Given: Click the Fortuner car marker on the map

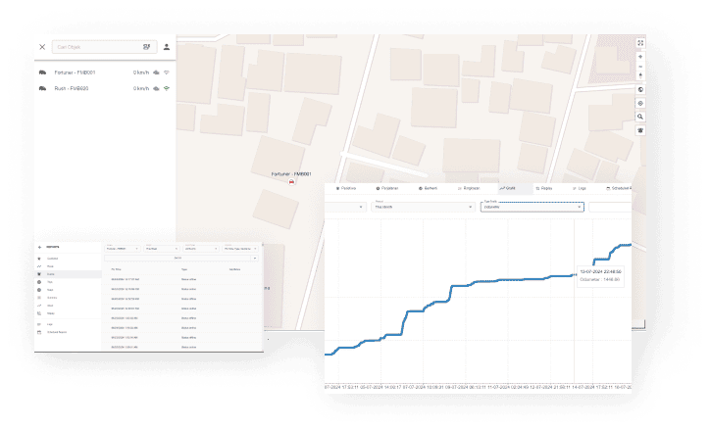Looking at the screenshot, I should coord(291,182).
